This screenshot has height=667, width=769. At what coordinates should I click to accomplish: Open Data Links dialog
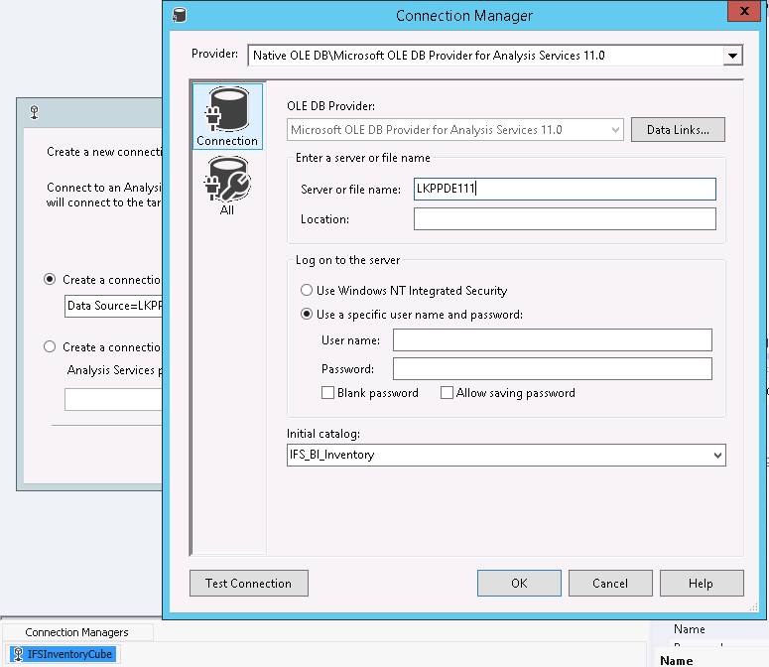point(678,130)
